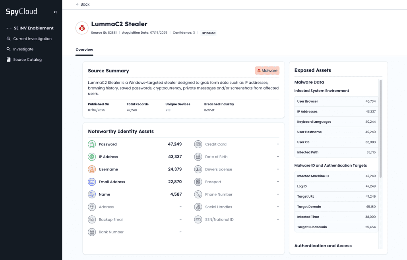The image size is (407, 260).
Task: Click the Malware ID and Authentication Targets heading
Action: pos(331,165)
